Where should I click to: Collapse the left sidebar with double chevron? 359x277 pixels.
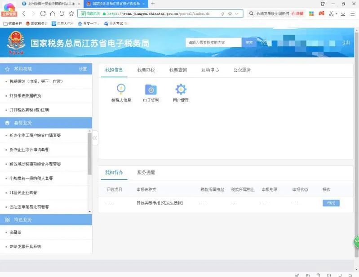coord(94,138)
